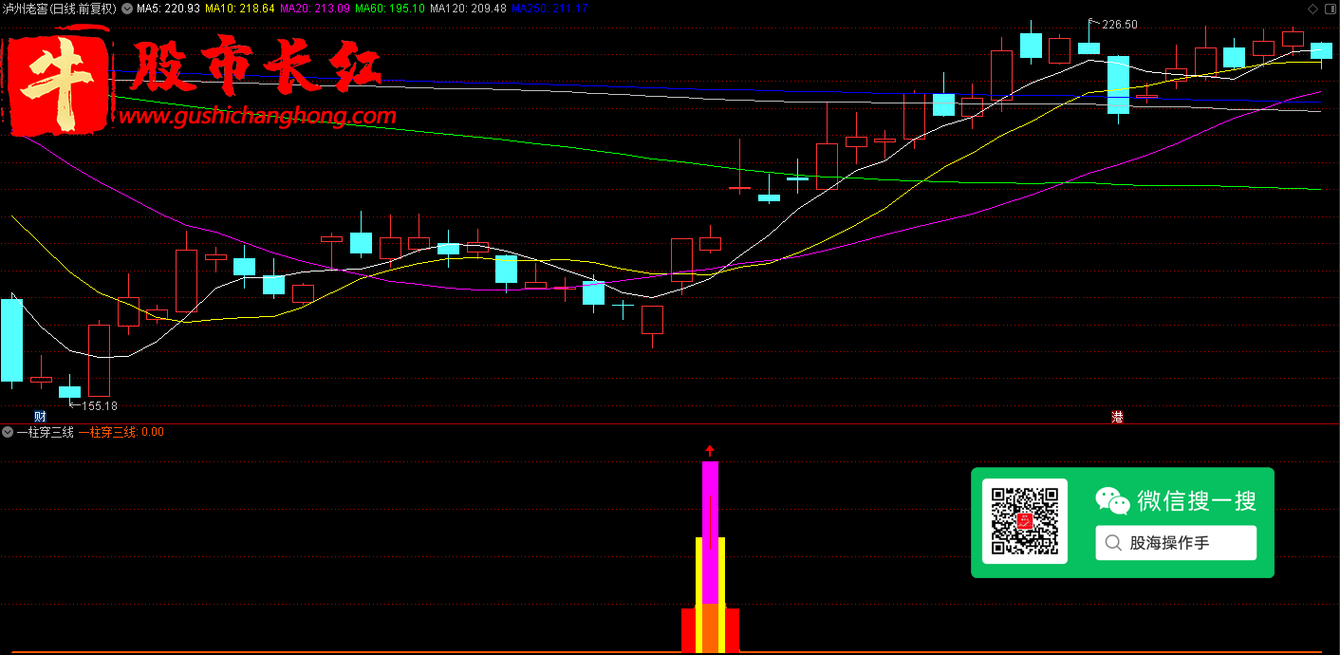1340x655 pixels.
Task: Select the magenta signal bar in the indicator panel
Action: coord(710,532)
